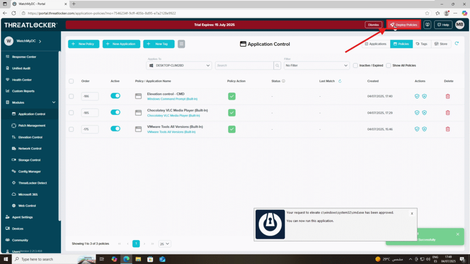Click second shield action for Elevation control - CMD
The image size is (470, 264).
pyautogui.click(x=425, y=96)
